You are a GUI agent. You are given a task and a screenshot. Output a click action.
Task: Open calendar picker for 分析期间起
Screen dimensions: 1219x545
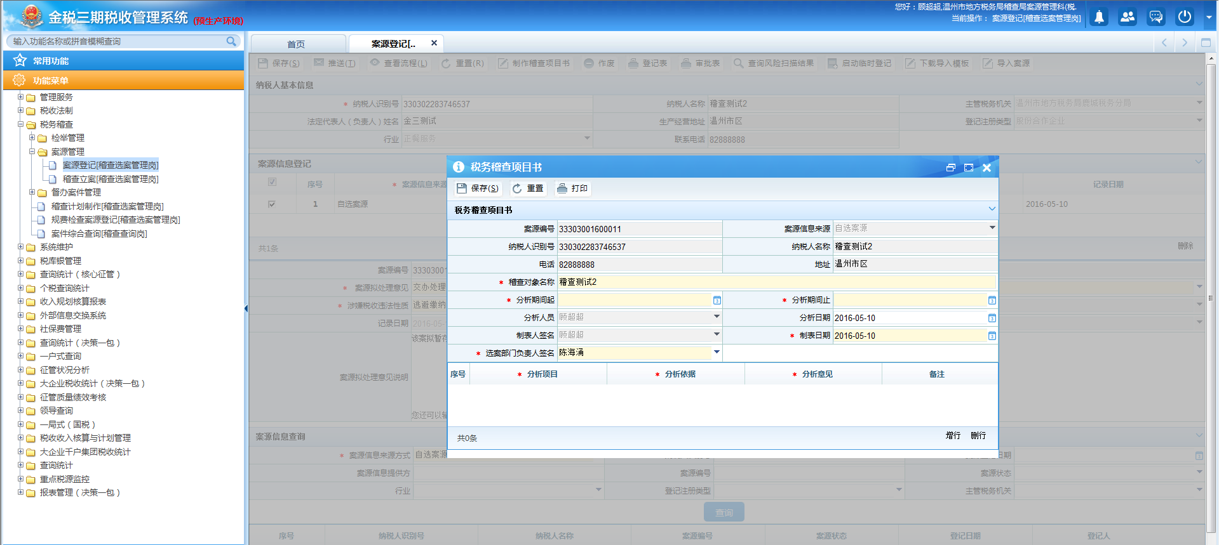(717, 300)
